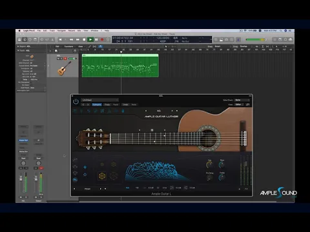Click the next preset arrow in the plugin header

coord(88,104)
